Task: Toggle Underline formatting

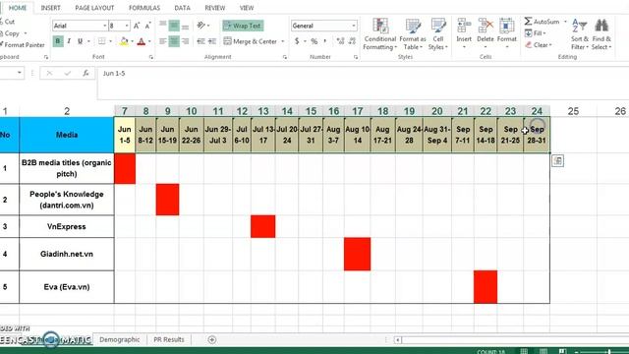Action: (80, 41)
